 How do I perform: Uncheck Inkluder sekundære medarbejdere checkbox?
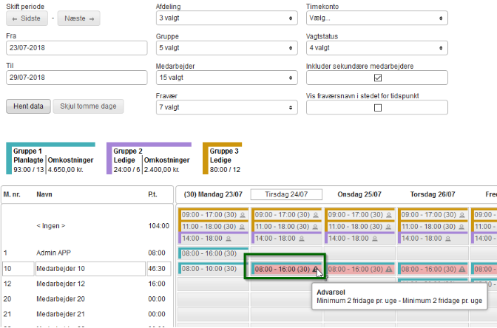377,78
